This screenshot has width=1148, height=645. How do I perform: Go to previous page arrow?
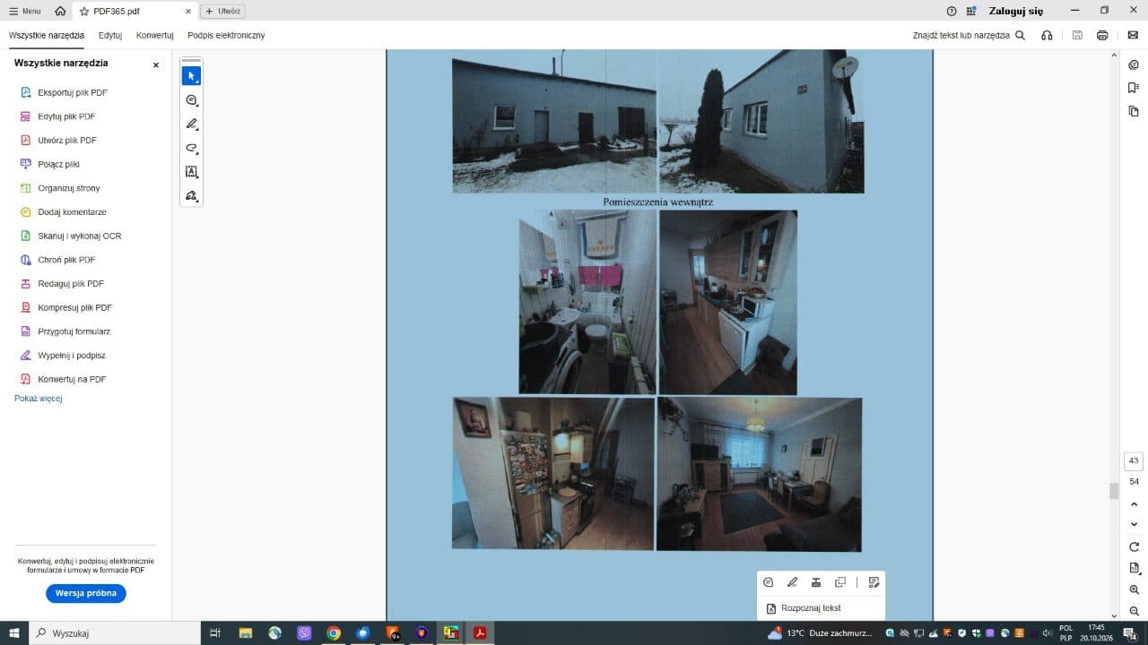click(1135, 504)
